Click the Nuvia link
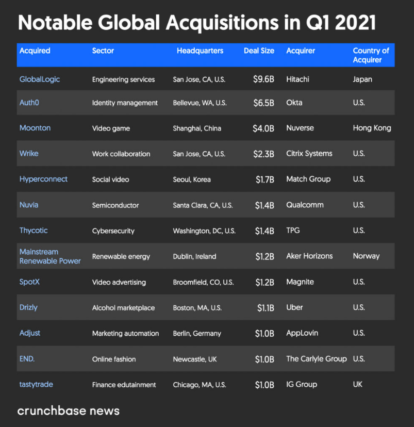Image resolution: width=414 pixels, height=427 pixels. coord(29,205)
